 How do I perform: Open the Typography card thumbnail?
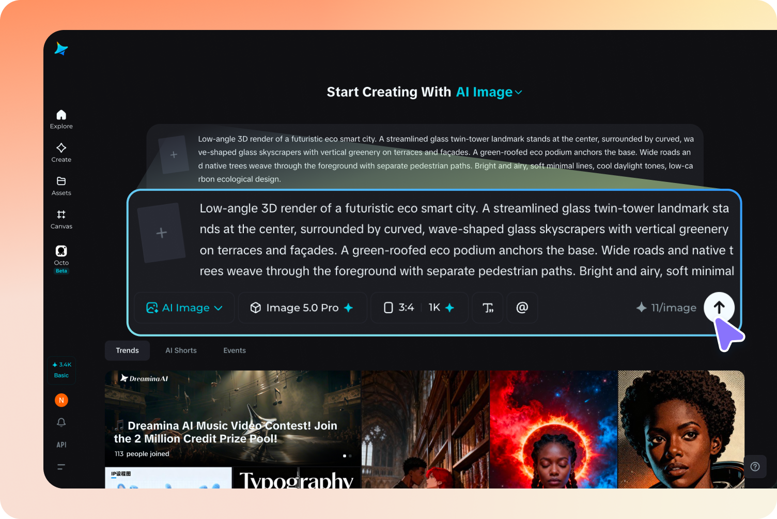(297, 478)
